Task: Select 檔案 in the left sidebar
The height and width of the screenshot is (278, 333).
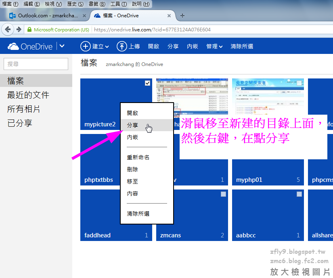Action: pyautogui.click(x=36, y=81)
